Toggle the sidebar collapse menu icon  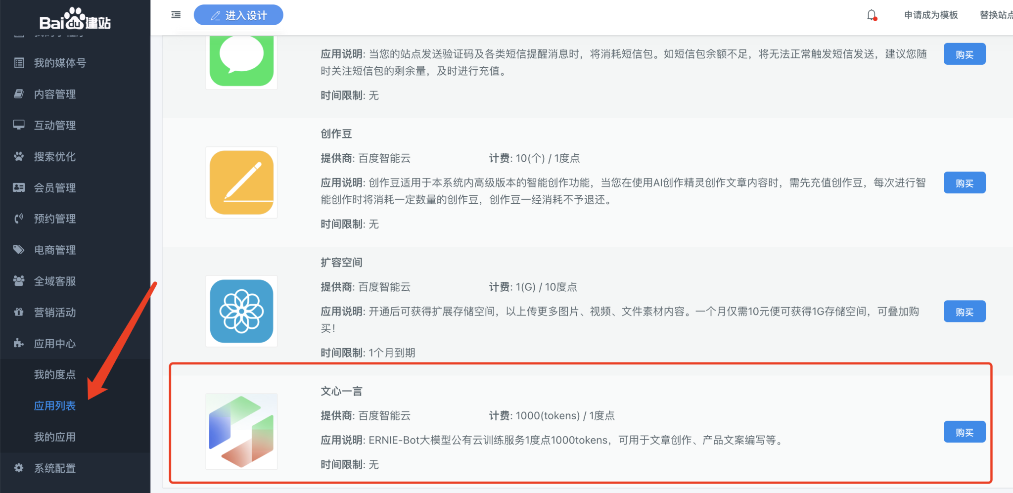pos(176,15)
